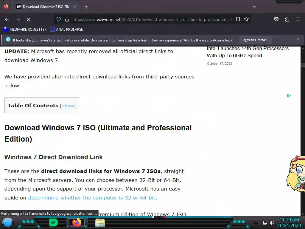Screen dimensions: 305x229
Task: Click the Star Butterfly desktop mascot
Action: pyautogui.click(x=296, y=173)
